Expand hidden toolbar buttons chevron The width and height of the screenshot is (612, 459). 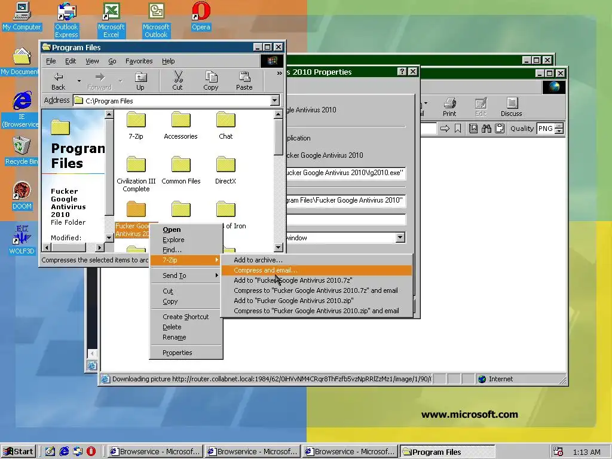pos(280,73)
